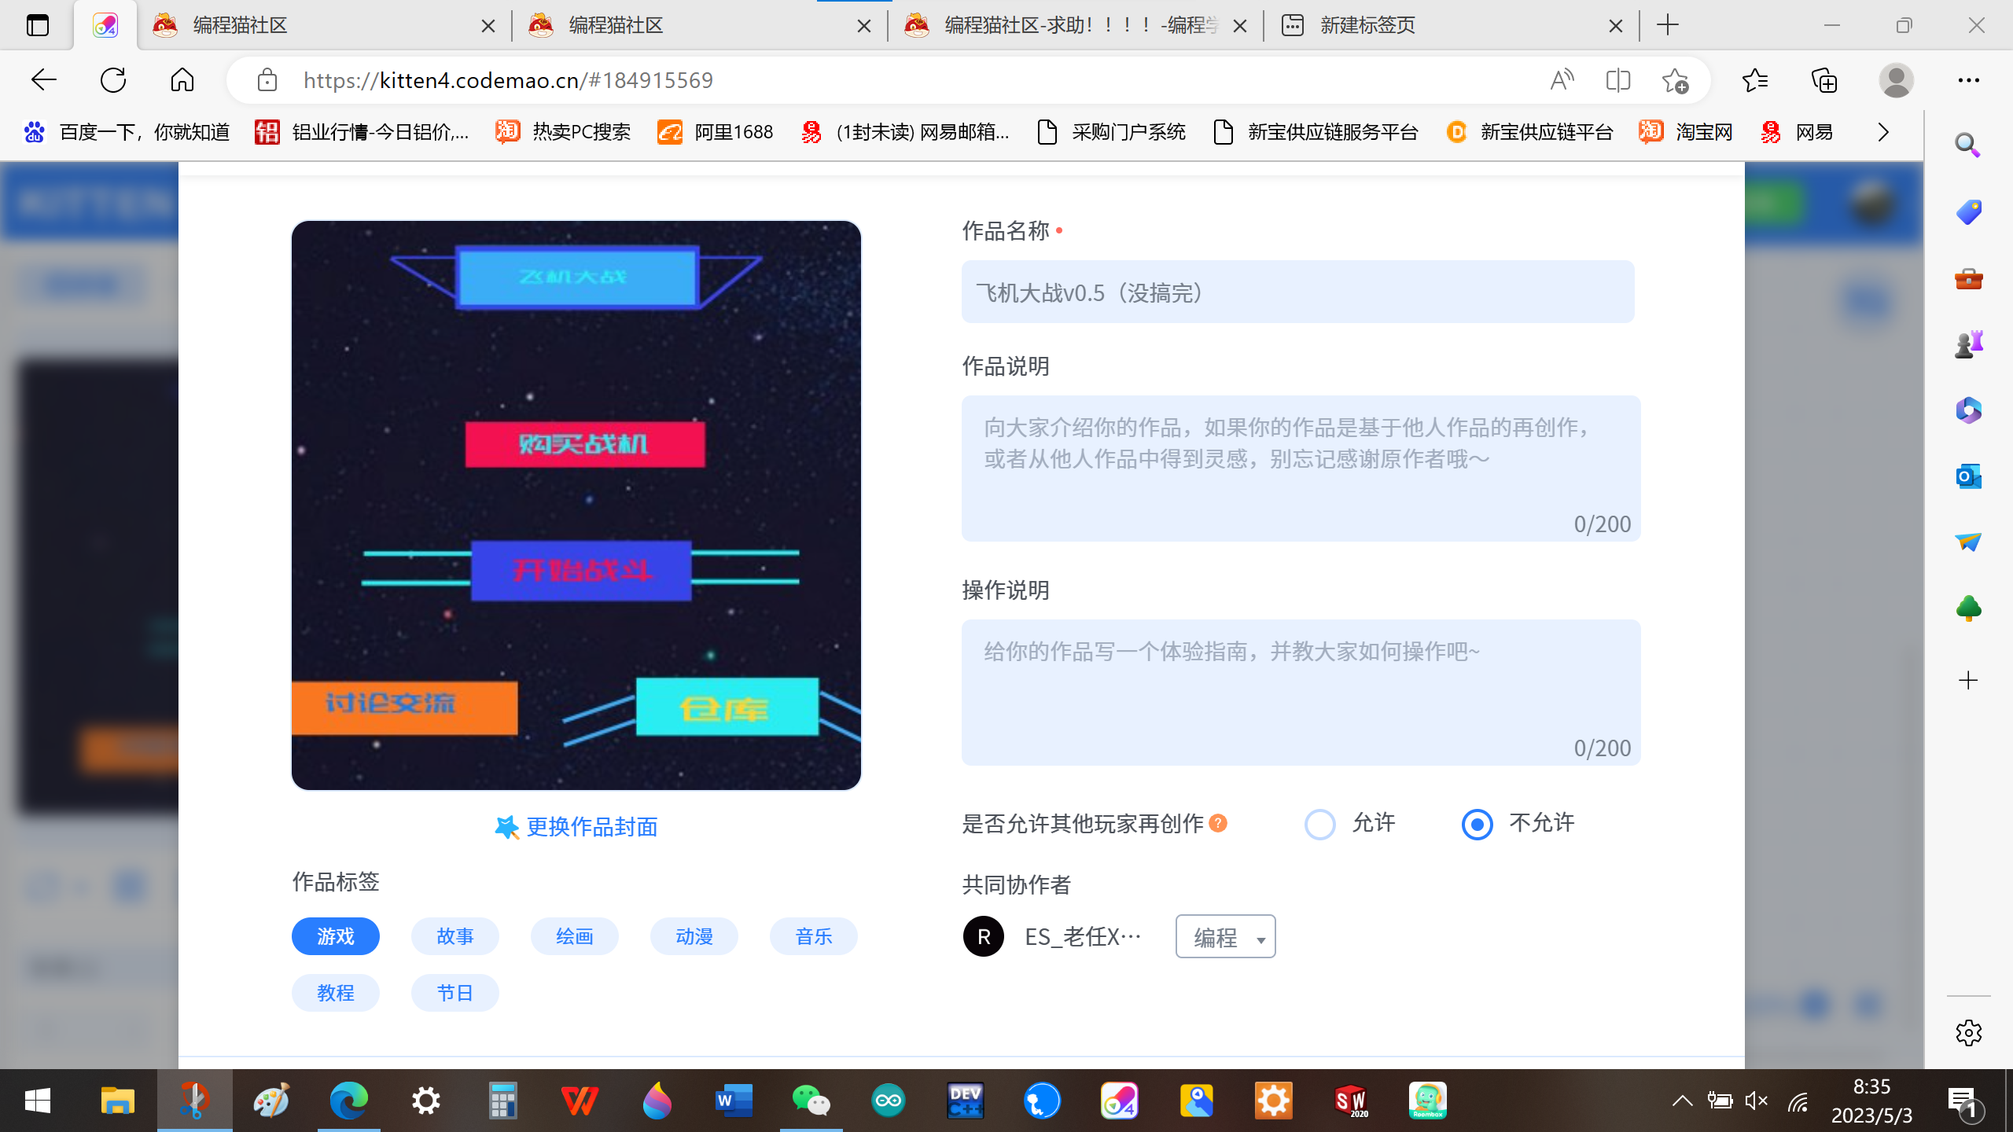Expand more bookmarks with the chevron
The image size is (2013, 1132).
1882,132
